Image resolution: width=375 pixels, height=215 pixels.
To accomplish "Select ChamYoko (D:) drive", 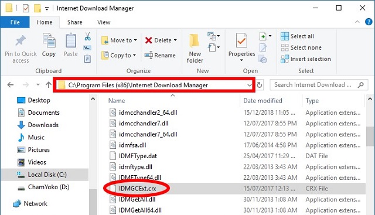I will tap(43, 187).
